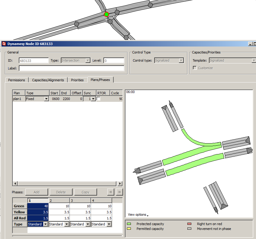The height and width of the screenshot is (239, 256).
Task: Open the Template Signalized dropdown
Action: pos(254,60)
